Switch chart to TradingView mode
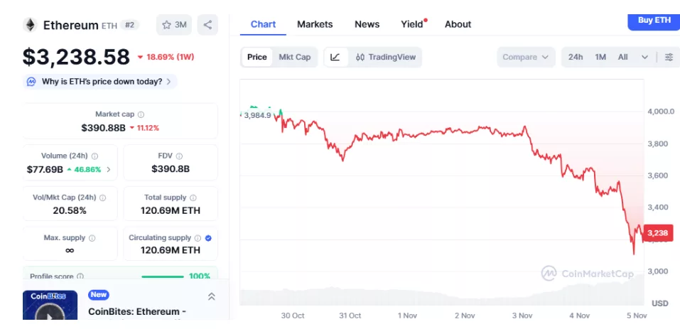Viewport: 680px width, 329px height. (386, 57)
